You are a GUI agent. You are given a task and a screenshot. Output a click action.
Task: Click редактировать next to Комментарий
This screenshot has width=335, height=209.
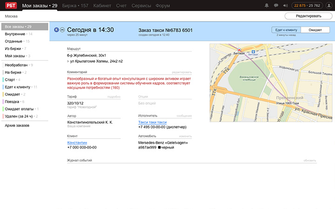coord(181,72)
